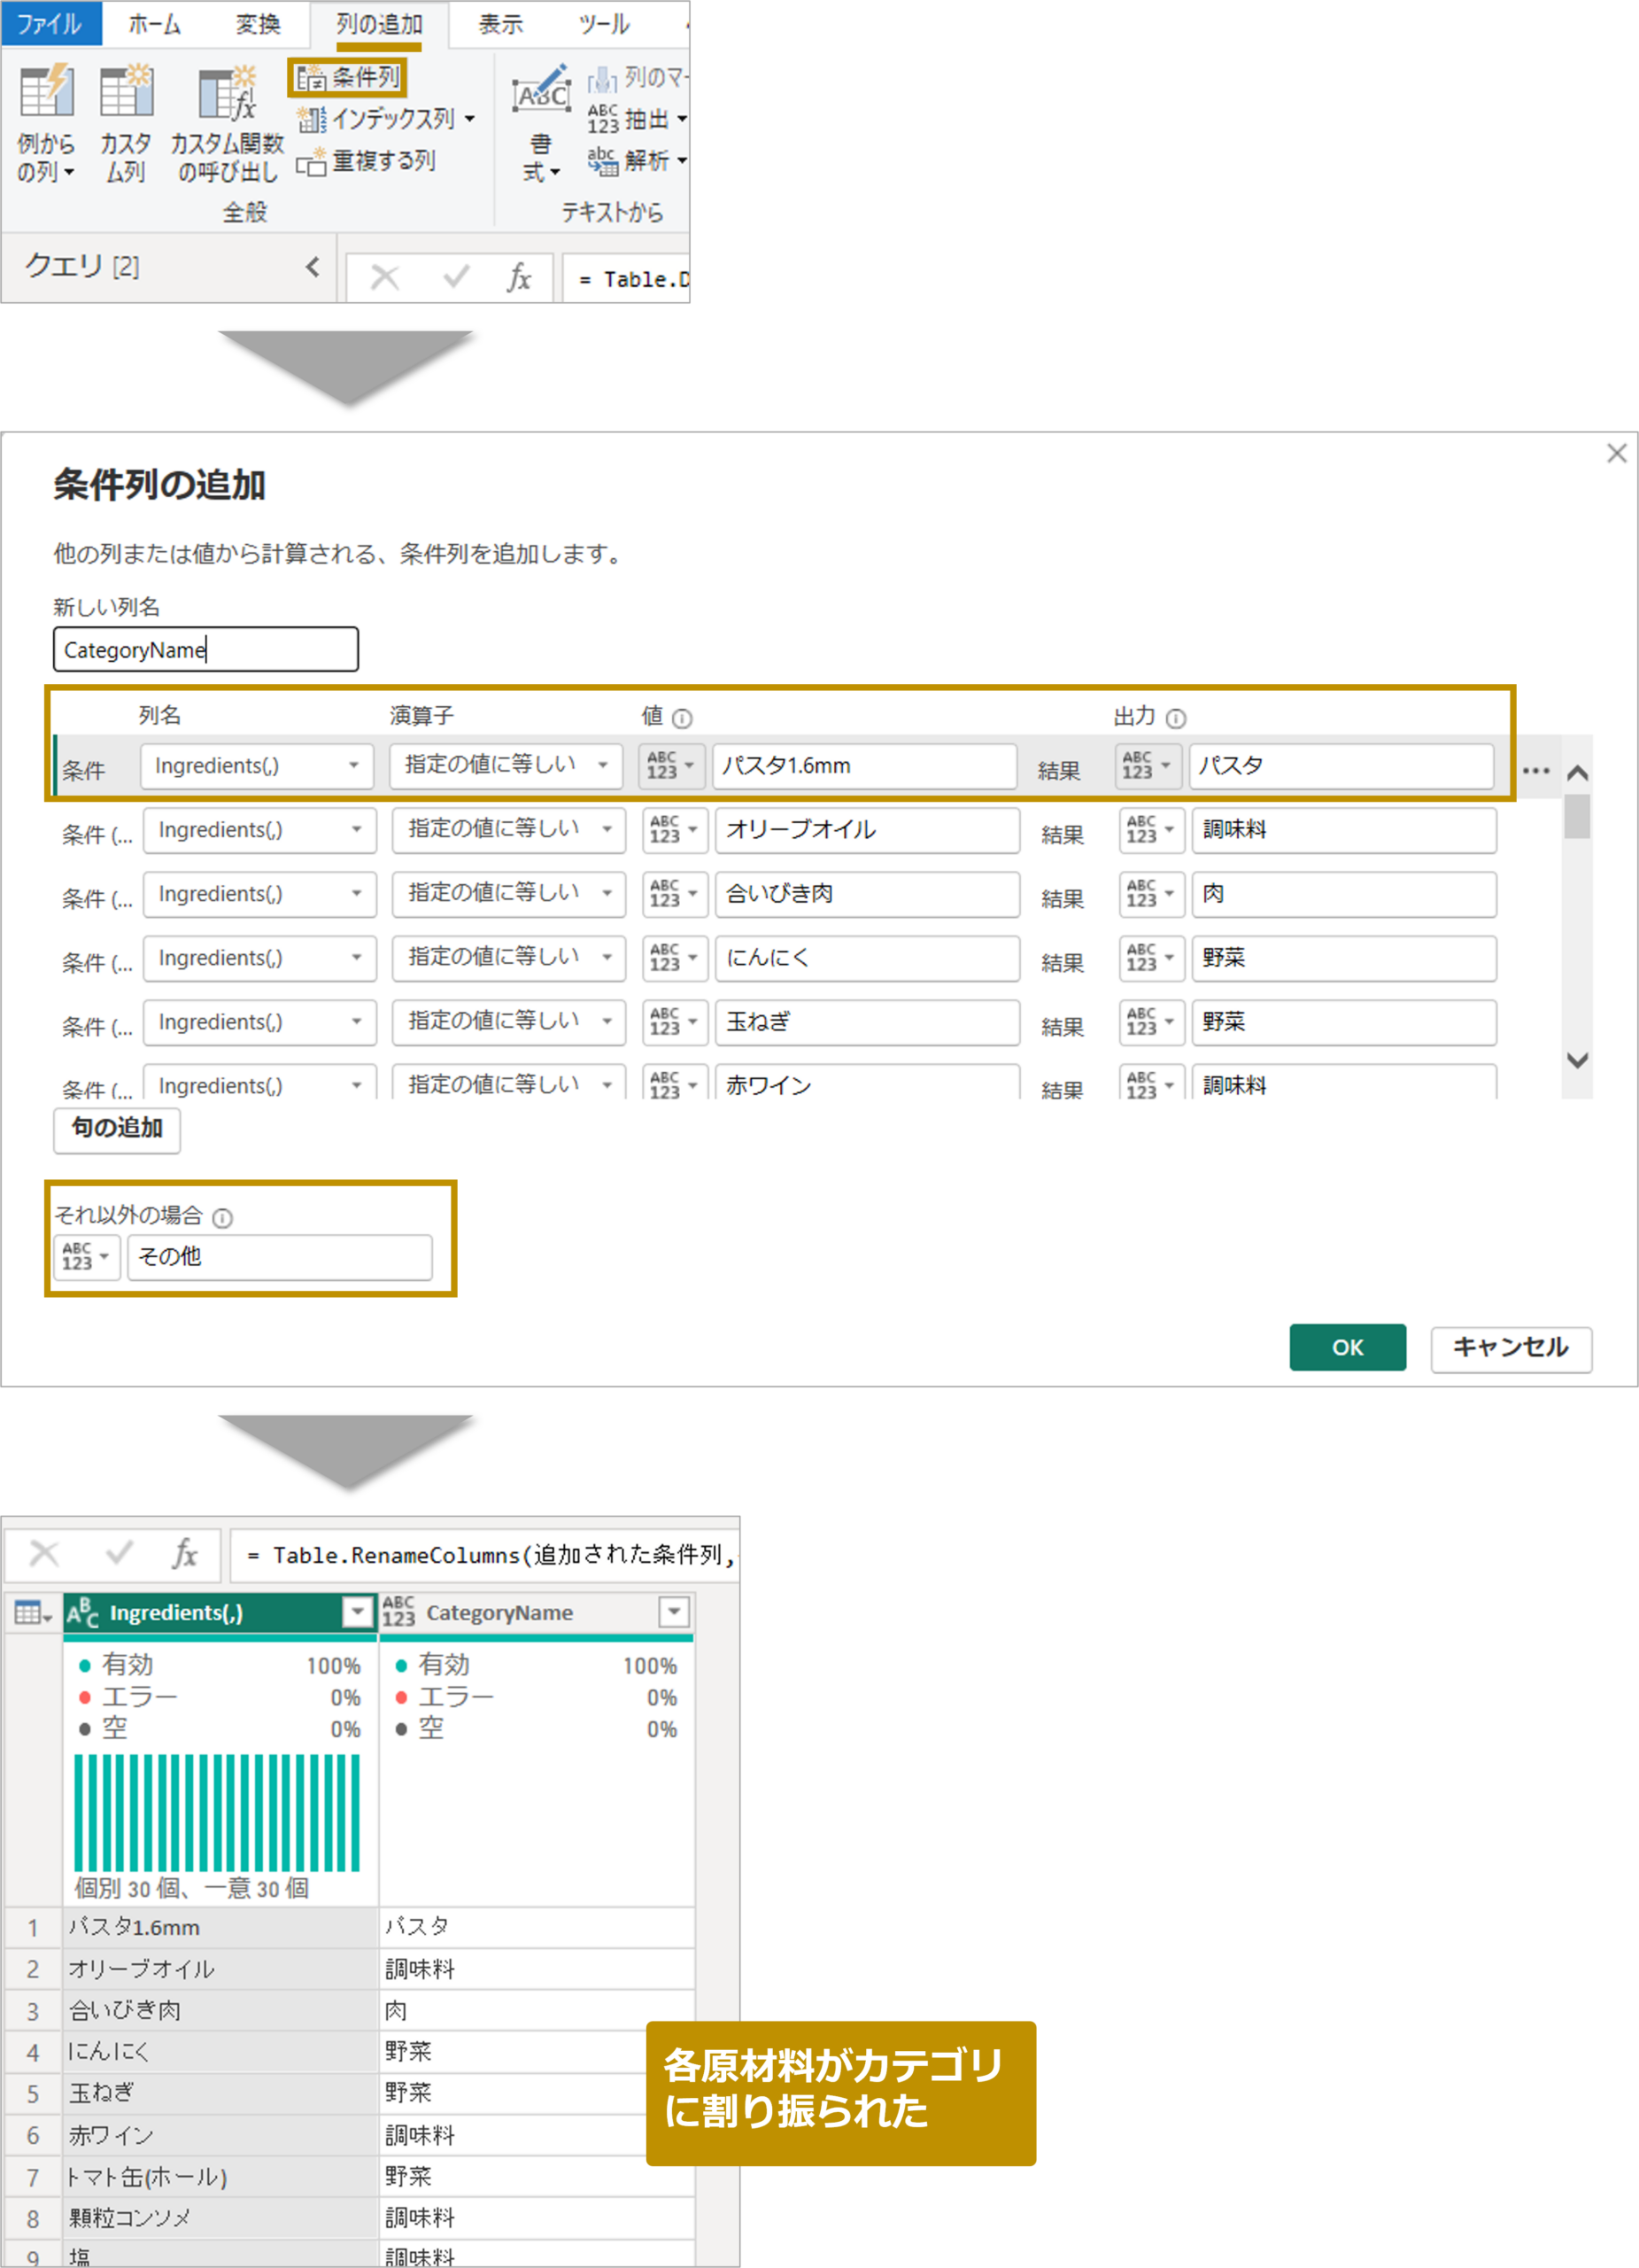The image size is (1639, 2268).
Task: Collapse the クエリ pane with chevron
Action: pyautogui.click(x=313, y=267)
